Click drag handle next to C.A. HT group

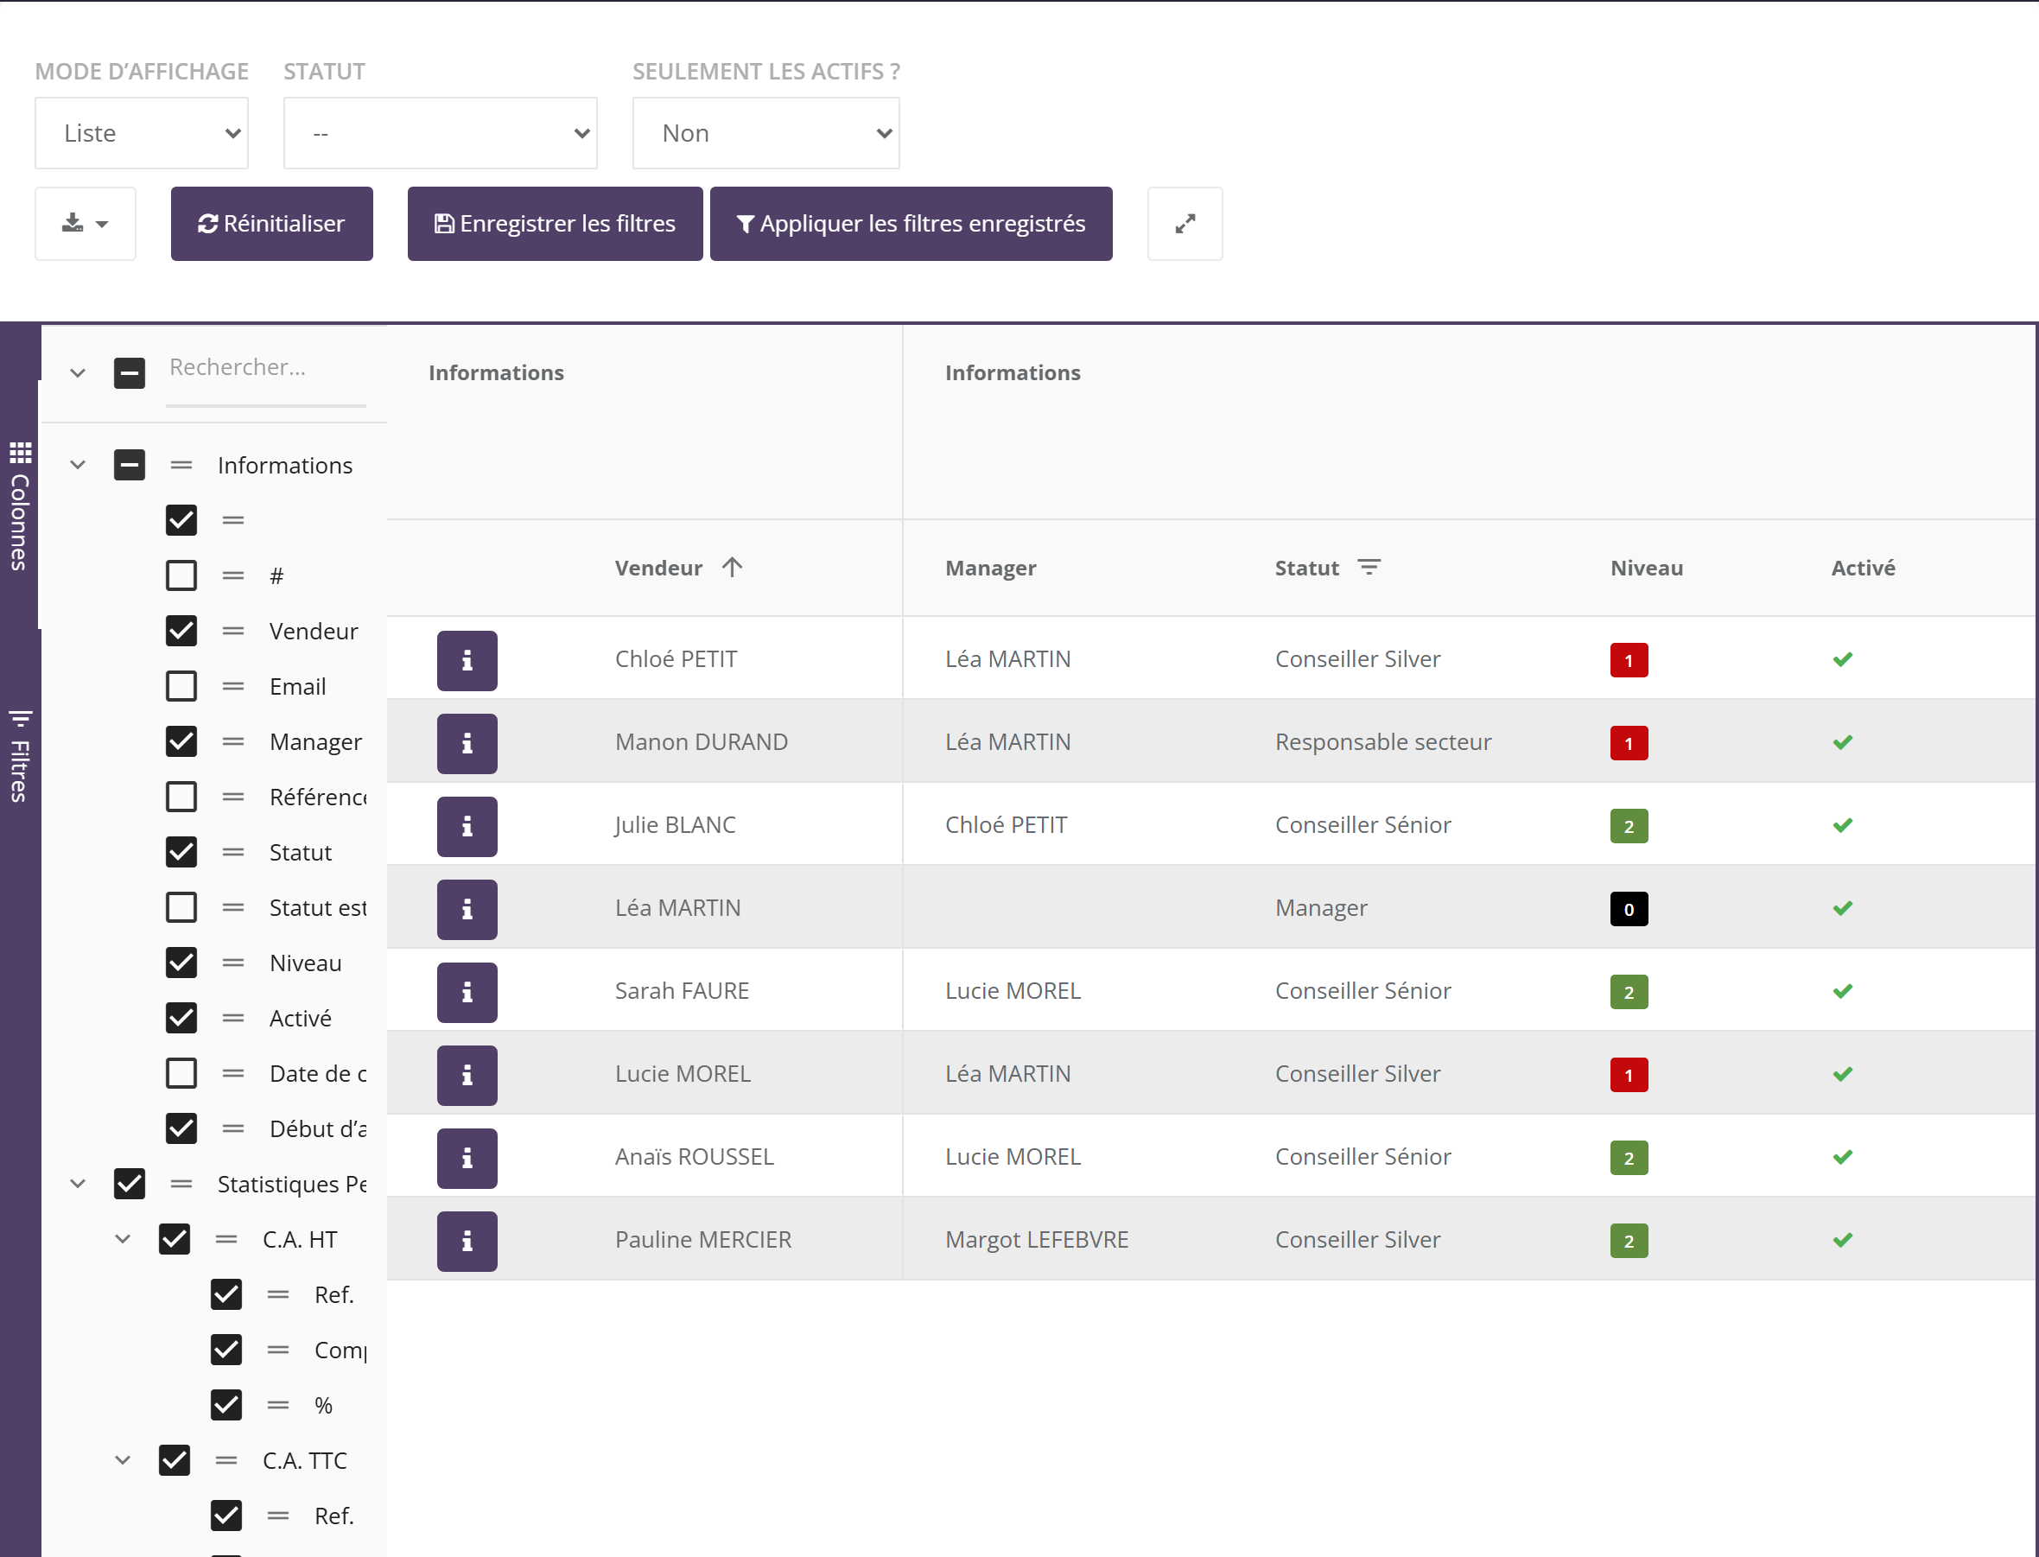pos(226,1239)
